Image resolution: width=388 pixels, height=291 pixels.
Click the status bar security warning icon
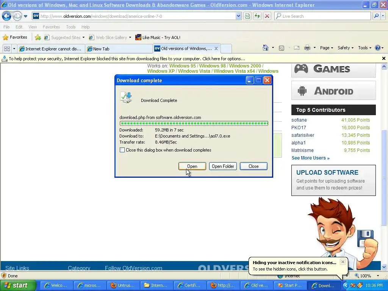pos(3,276)
